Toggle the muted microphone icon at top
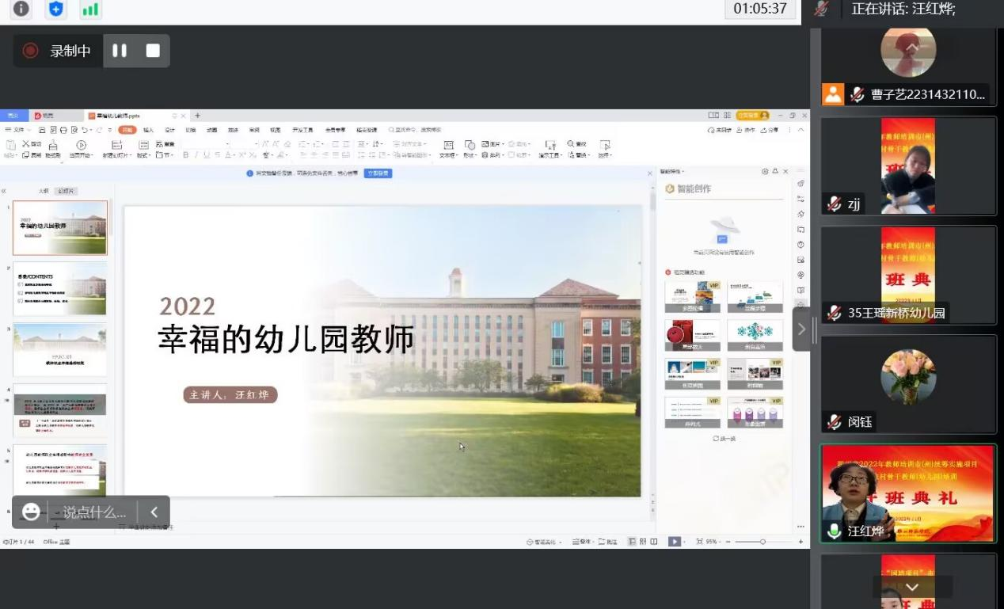This screenshot has width=1004, height=609. click(822, 9)
